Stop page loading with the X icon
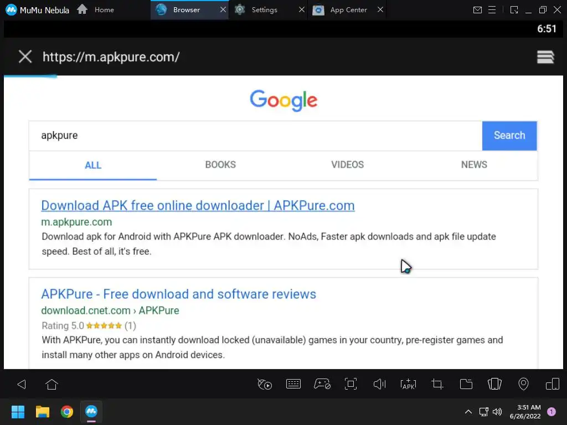Image resolution: width=567 pixels, height=425 pixels. [x=25, y=57]
